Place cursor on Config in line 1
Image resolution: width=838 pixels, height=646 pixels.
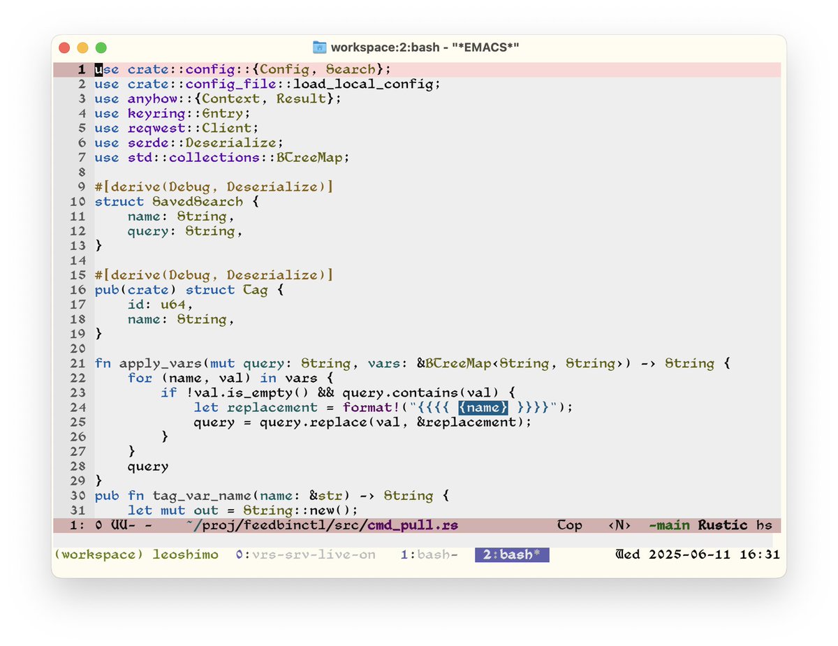(285, 69)
